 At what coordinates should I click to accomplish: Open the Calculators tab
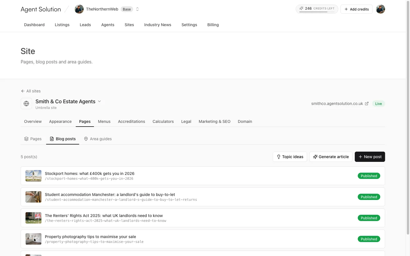pos(163,121)
